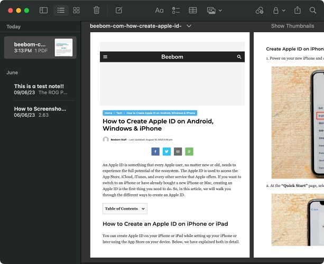The width and height of the screenshot is (324, 264).
Task: Switch to list view
Action: coord(61,11)
